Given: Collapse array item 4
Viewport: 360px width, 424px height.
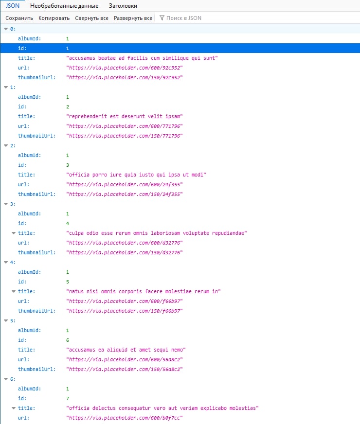Looking at the screenshot, I should (x=6, y=262).
